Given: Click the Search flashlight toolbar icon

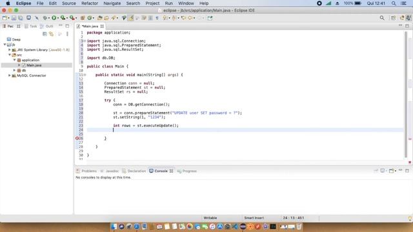Looking at the screenshot, I should 114,18.
